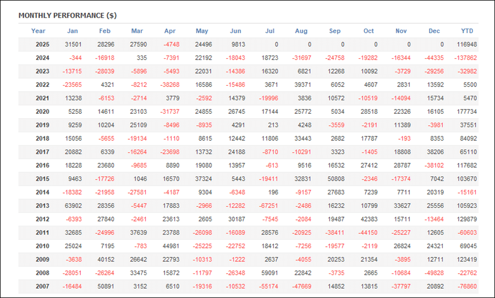Click April 2022 value -38268
This screenshot has width=495, height=298.
pyautogui.click(x=170, y=85)
